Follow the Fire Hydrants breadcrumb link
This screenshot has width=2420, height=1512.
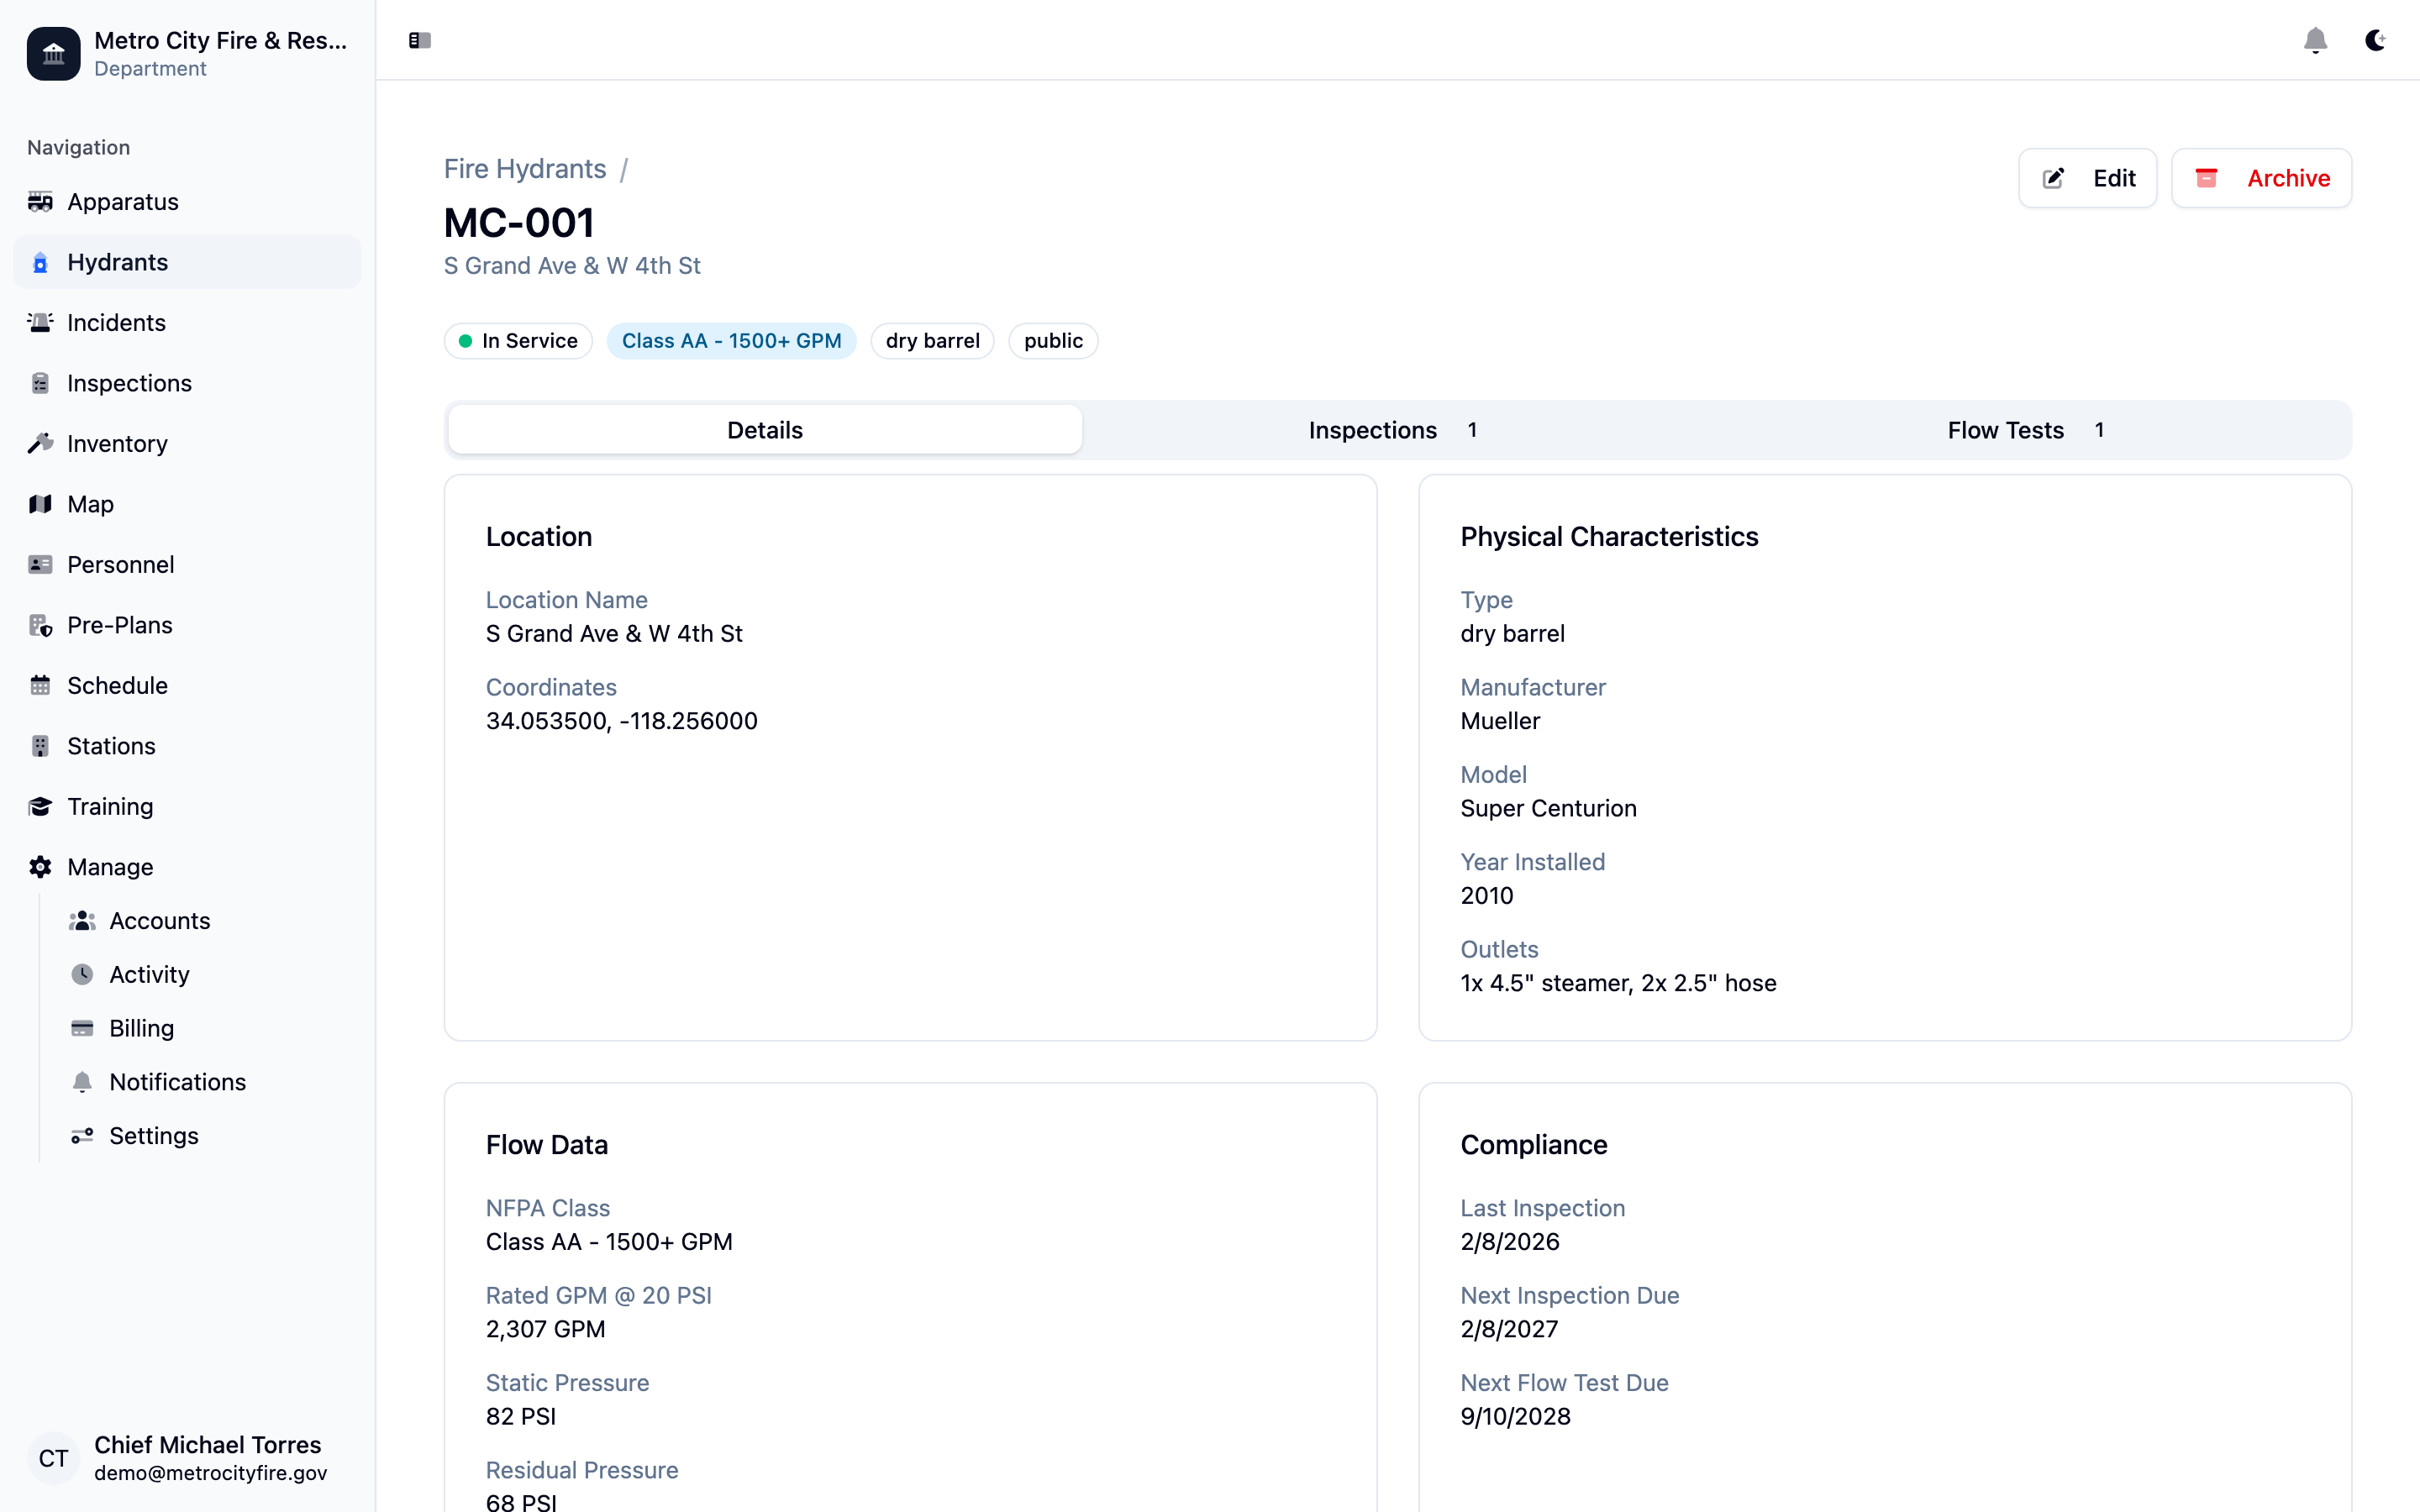click(525, 169)
